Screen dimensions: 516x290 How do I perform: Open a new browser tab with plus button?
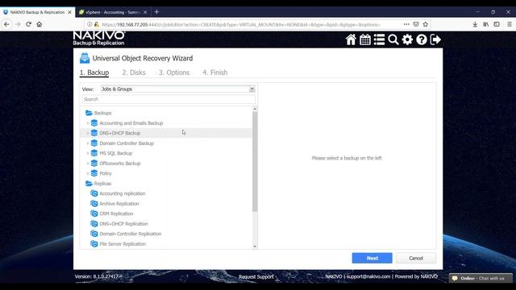click(156, 12)
